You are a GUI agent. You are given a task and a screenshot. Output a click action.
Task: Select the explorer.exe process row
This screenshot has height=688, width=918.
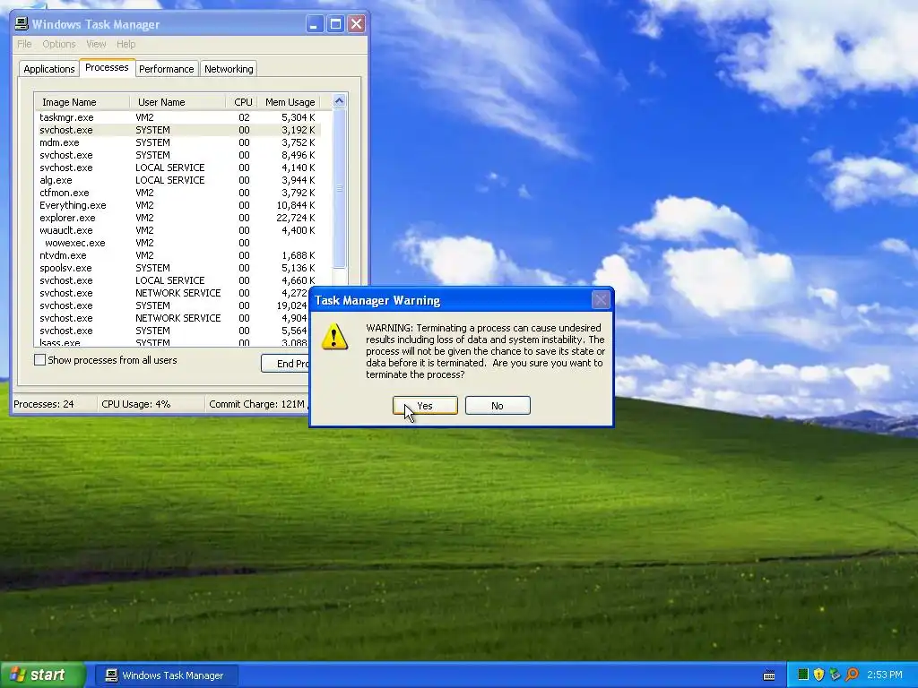pos(178,218)
